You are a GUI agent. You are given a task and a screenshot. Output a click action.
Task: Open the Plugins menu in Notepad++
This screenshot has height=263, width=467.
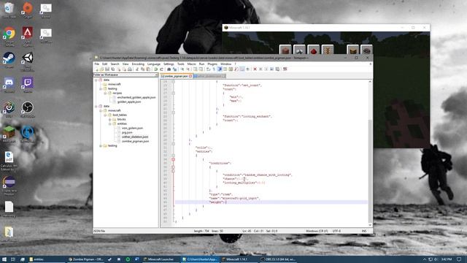212,64
